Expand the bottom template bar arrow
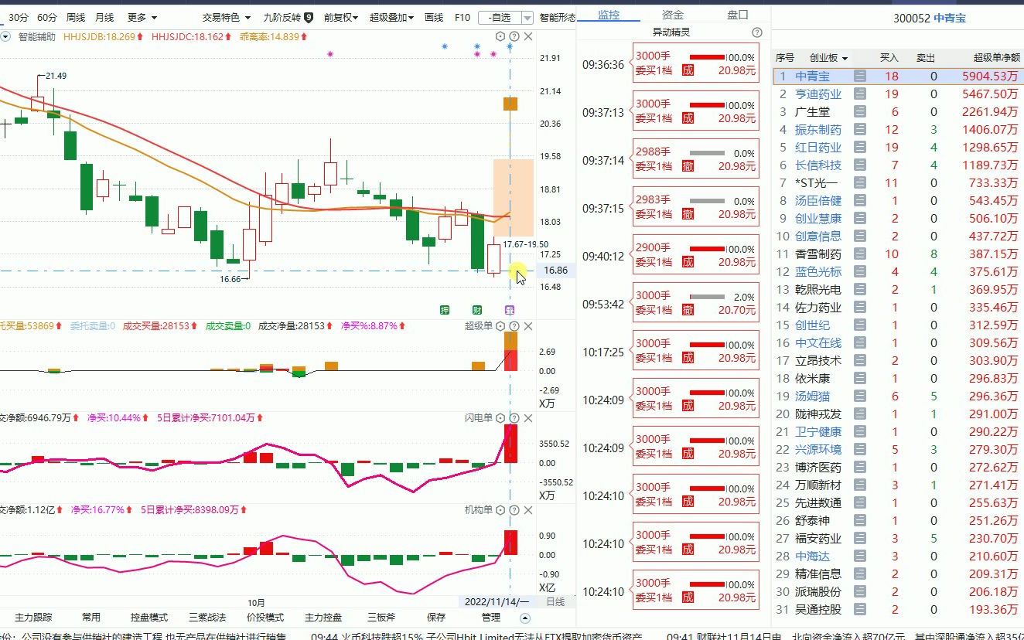1024x640 pixels. [x=525, y=618]
